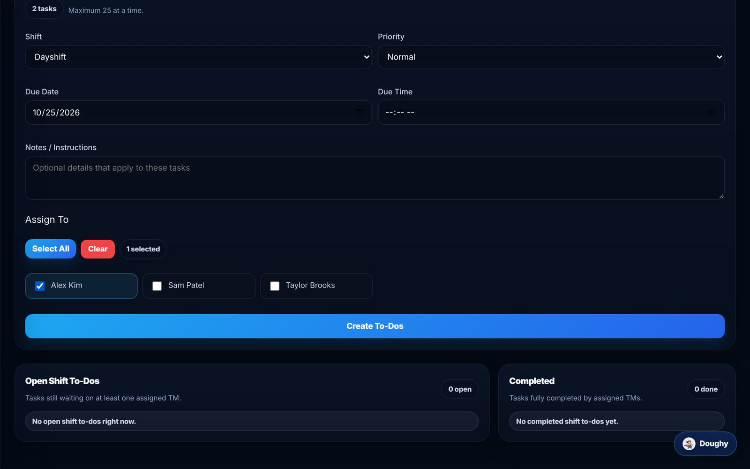Viewport: 750px width, 469px height.
Task: Click the empty Due Time field
Action: pyautogui.click(x=551, y=113)
